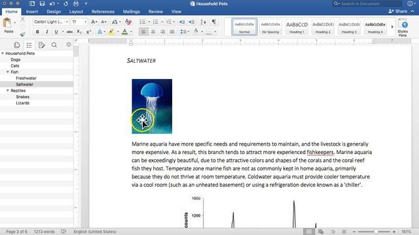Click the Share button
Image resolution: width=419 pixels, height=235 pixels.
click(x=398, y=11)
